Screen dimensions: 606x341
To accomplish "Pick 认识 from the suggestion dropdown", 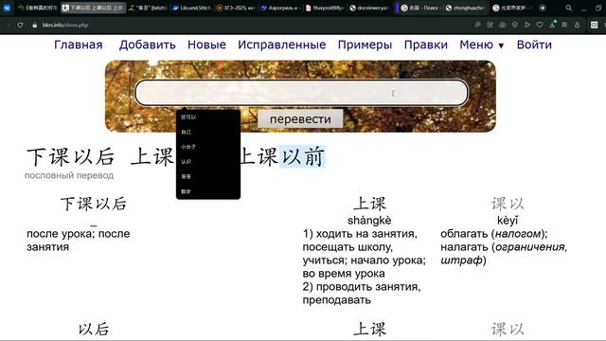I will (208, 162).
